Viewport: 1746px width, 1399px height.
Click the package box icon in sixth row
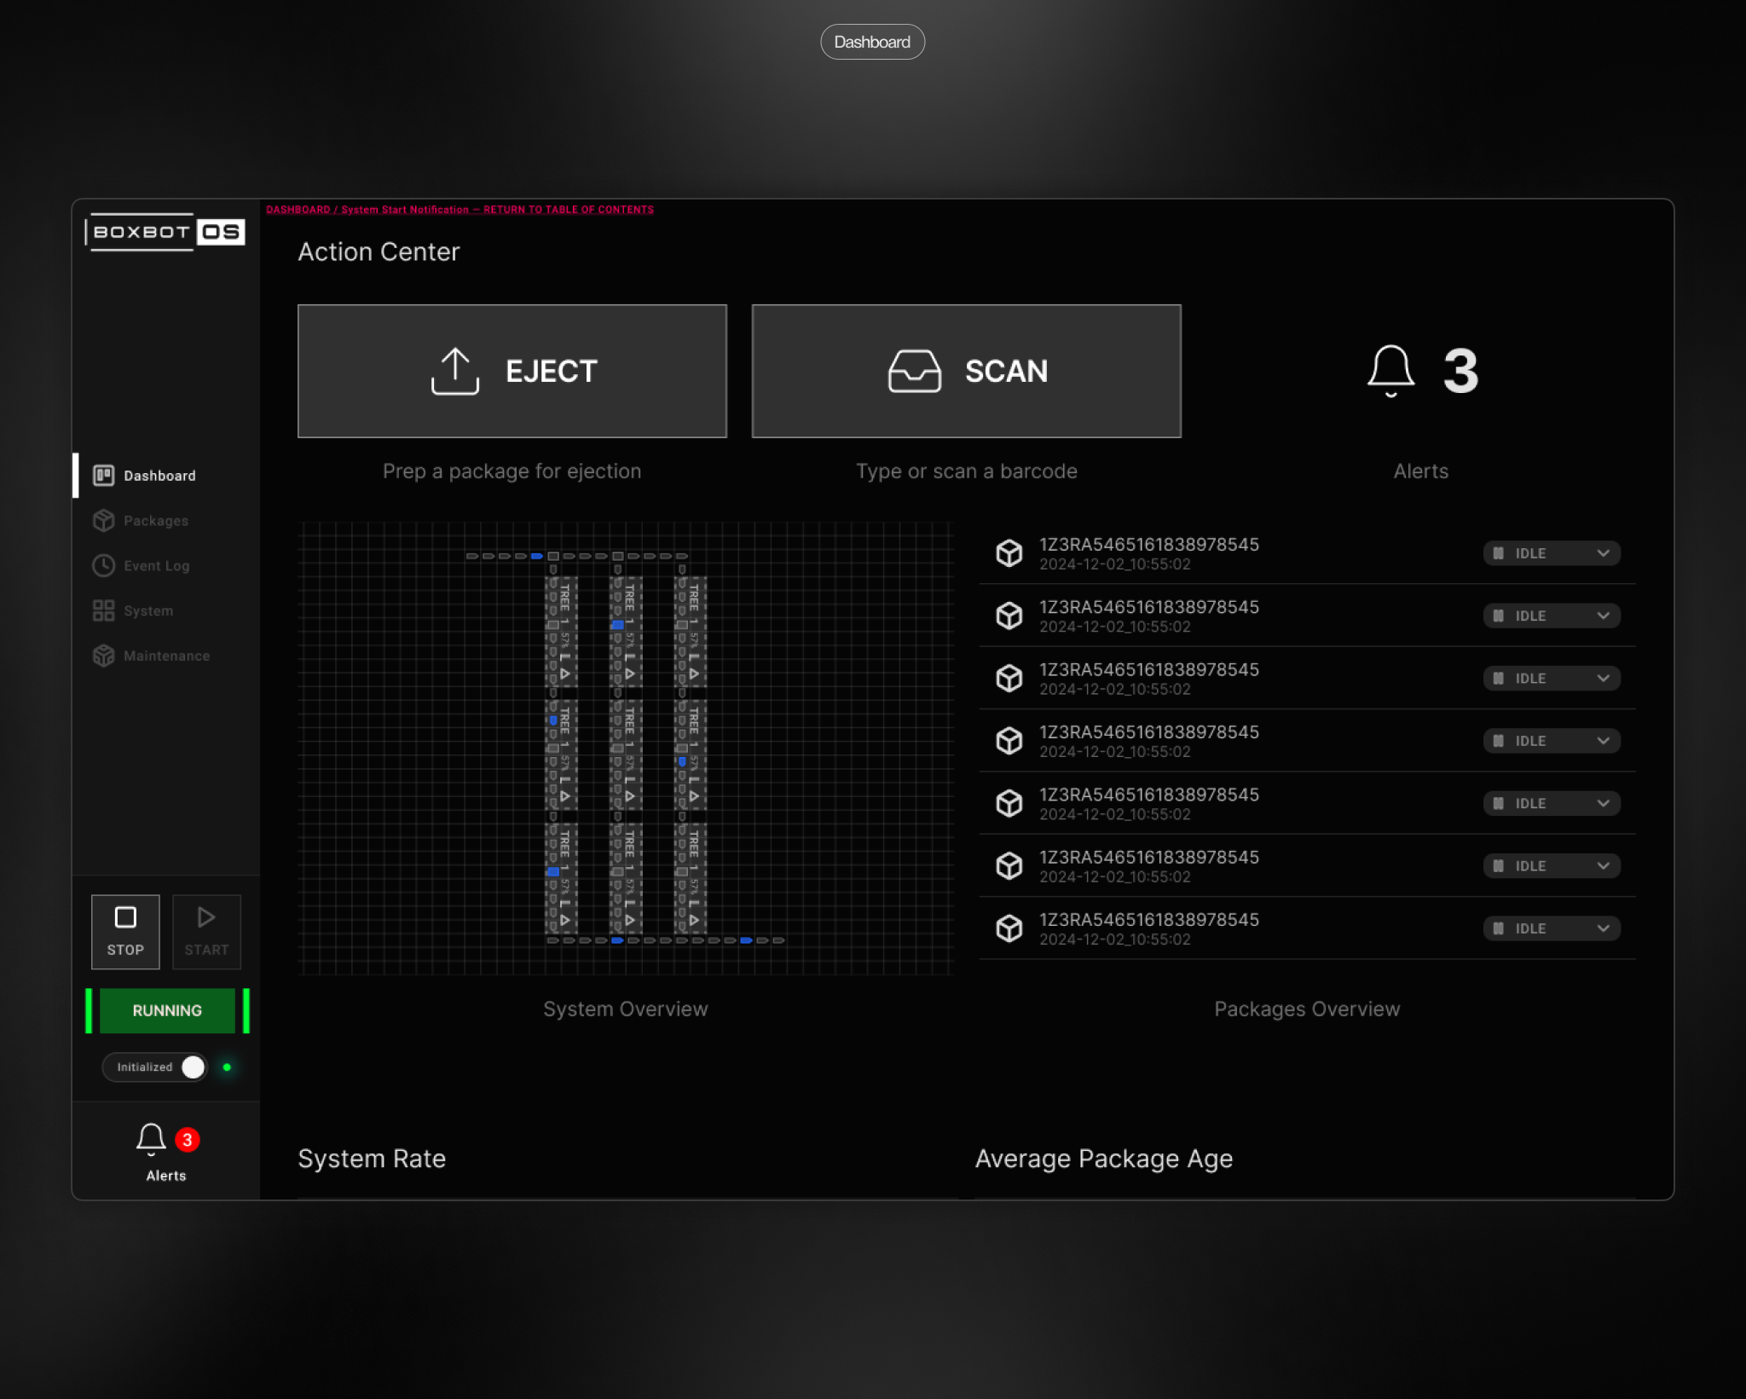coord(1009,865)
